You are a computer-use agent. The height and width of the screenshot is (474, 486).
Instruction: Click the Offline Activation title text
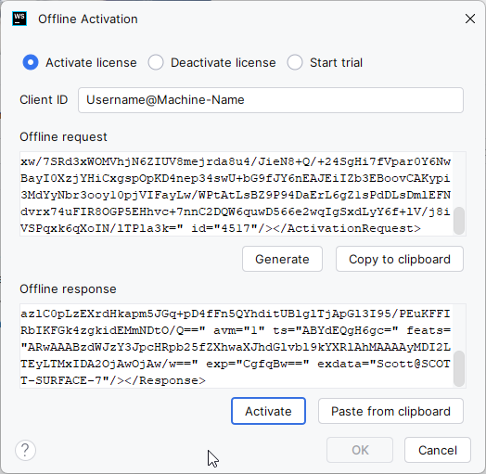tap(88, 19)
